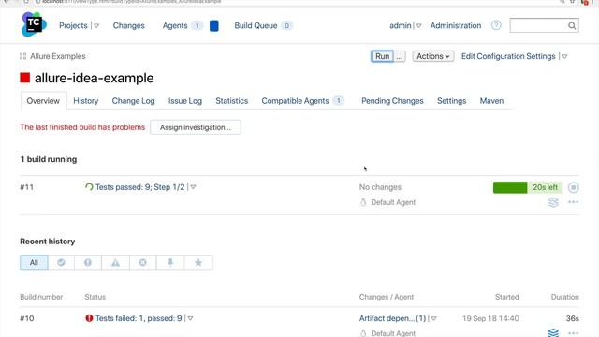This screenshot has width=599, height=337.
Task: Expand the admin user dropdown arrow
Action: (x=418, y=26)
